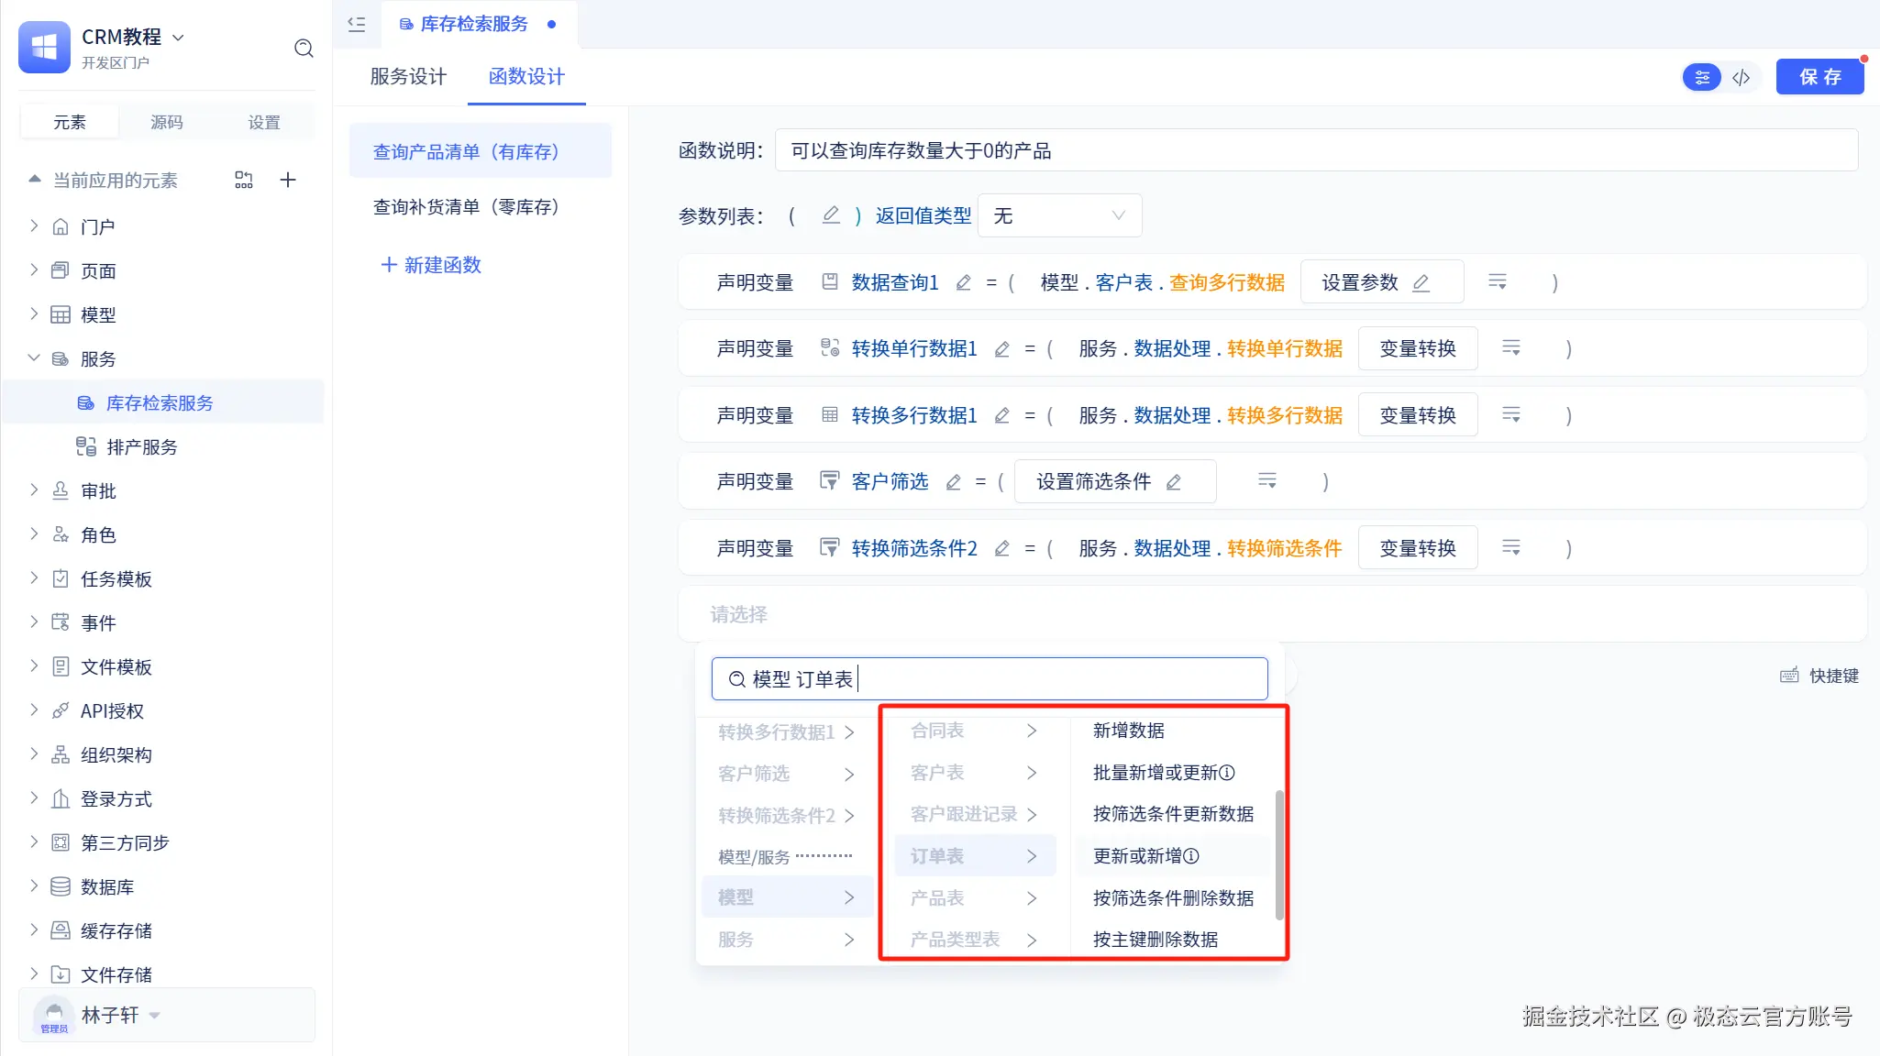Edit parameter list with pencil icon
The height and width of the screenshot is (1056, 1880).
coord(831,215)
